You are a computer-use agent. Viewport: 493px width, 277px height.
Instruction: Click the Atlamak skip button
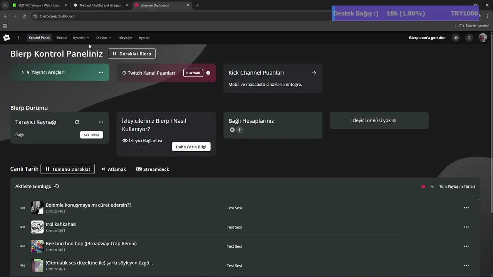point(114,169)
